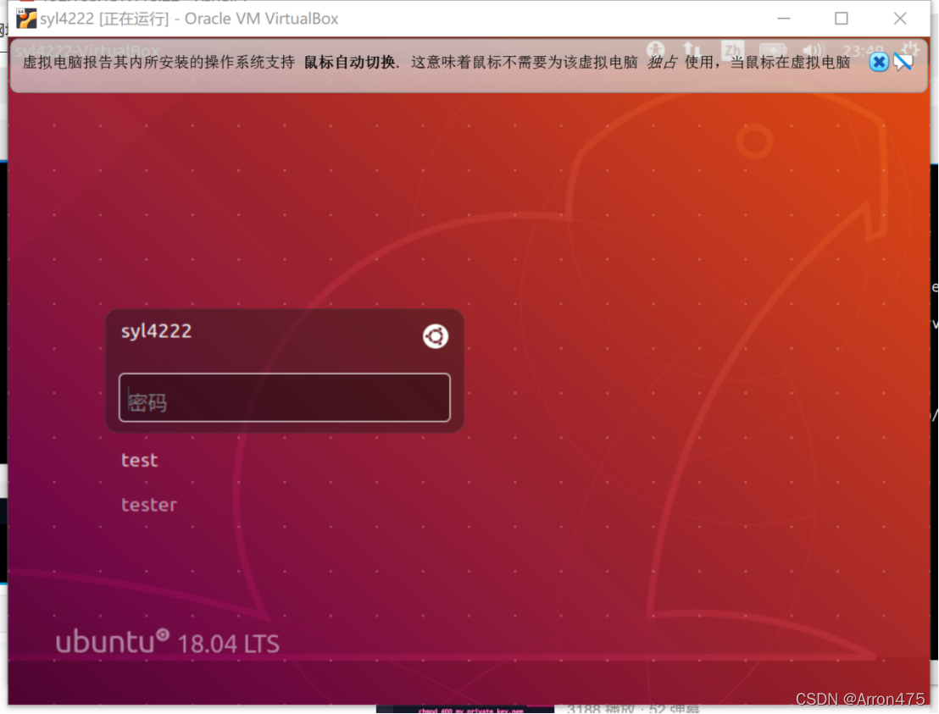Click the VirtualBox icon in the title bar
Viewport: 939px width, 714px height.
25,19
